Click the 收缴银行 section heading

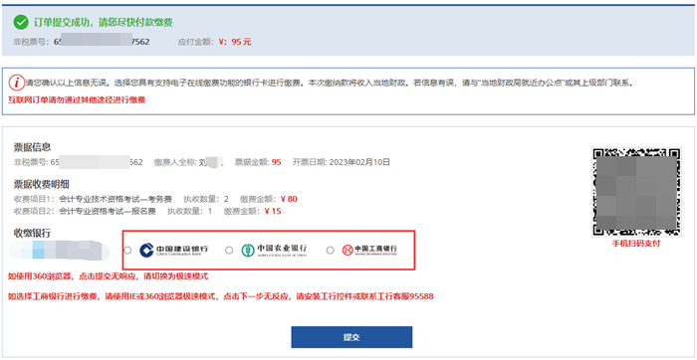click(x=32, y=233)
